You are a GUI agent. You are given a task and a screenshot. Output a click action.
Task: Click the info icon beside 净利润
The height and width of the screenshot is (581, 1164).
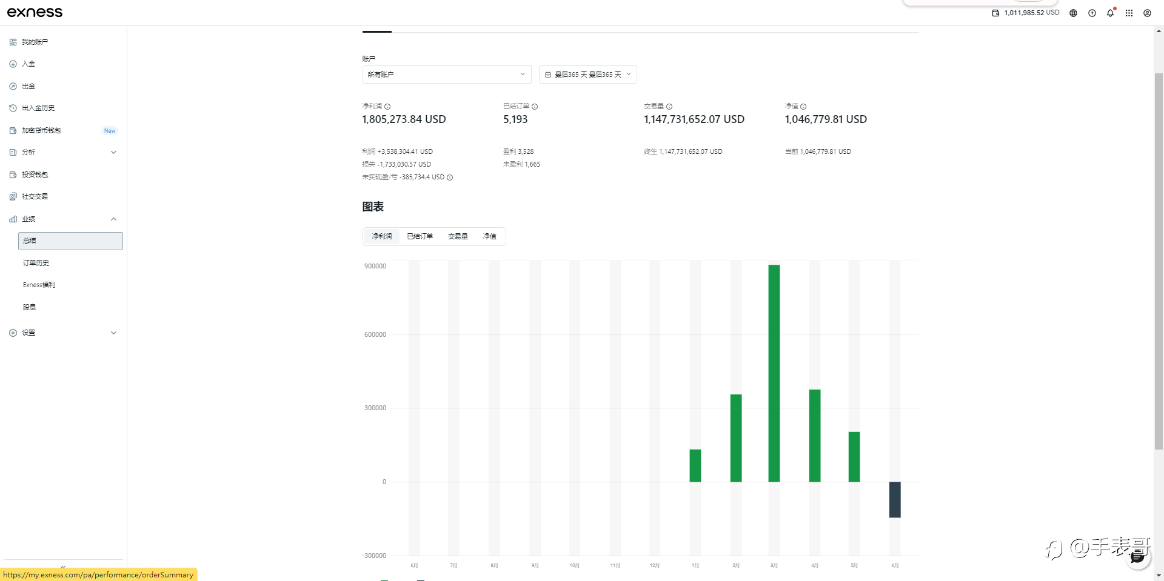tap(387, 107)
